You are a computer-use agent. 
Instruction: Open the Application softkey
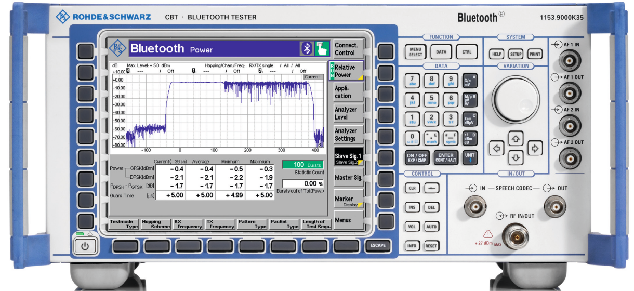click(x=348, y=92)
